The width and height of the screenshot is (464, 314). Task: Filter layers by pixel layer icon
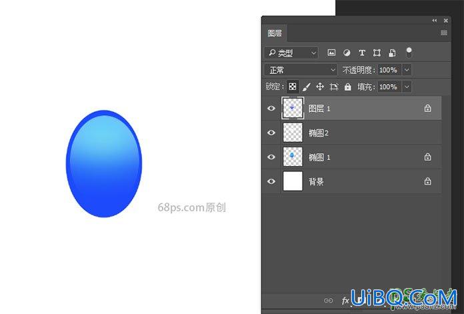click(x=331, y=53)
